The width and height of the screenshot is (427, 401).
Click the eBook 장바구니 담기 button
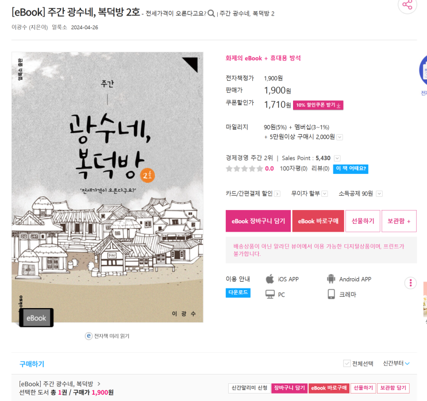tap(258, 221)
